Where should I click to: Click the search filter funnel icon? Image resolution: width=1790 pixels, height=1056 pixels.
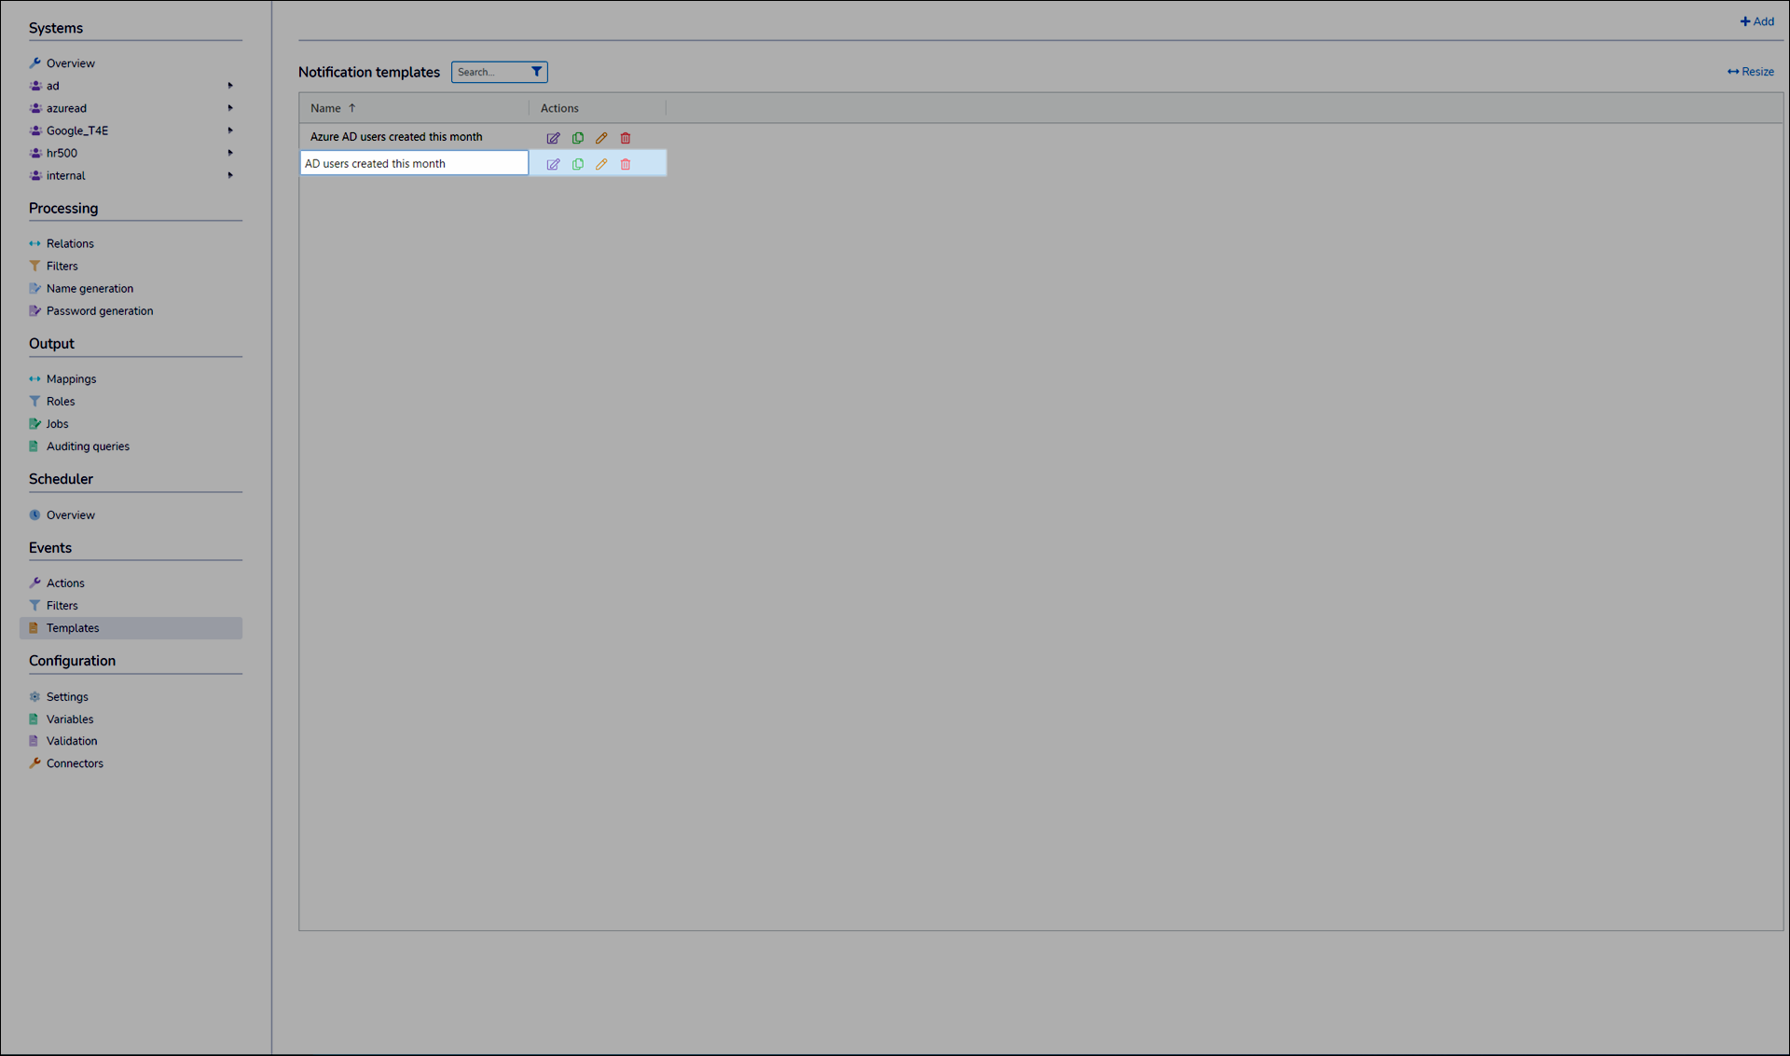tap(536, 72)
